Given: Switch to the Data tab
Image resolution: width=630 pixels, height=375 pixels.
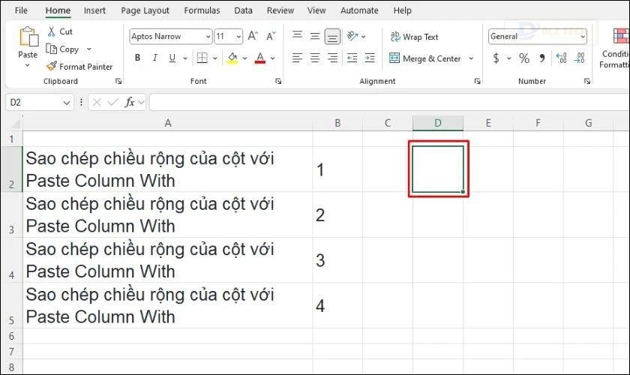Looking at the screenshot, I should 244,10.
